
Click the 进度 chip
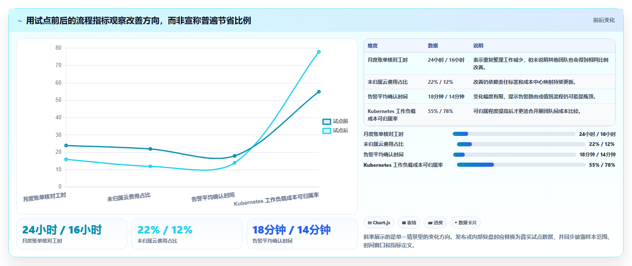[435, 223]
